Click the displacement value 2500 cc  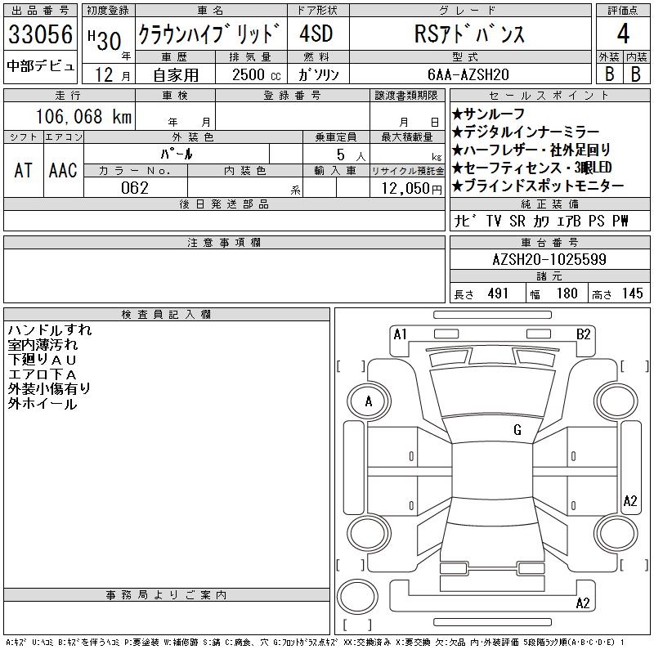pos(256,75)
